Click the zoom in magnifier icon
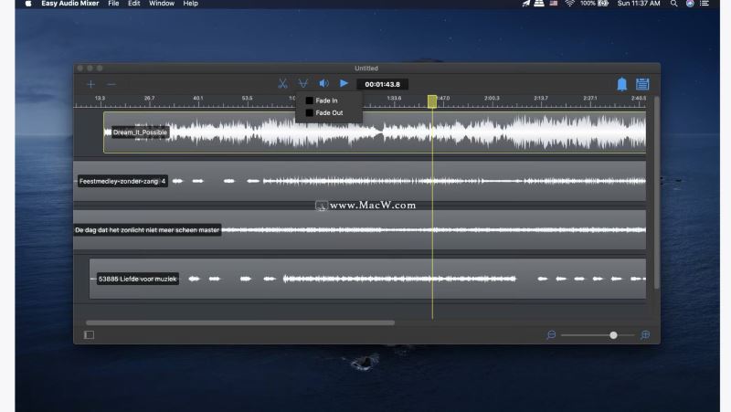This screenshot has height=412, width=731. point(645,335)
